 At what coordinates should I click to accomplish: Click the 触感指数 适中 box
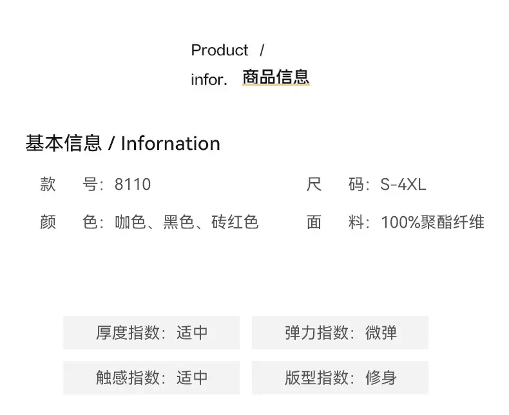point(151,377)
